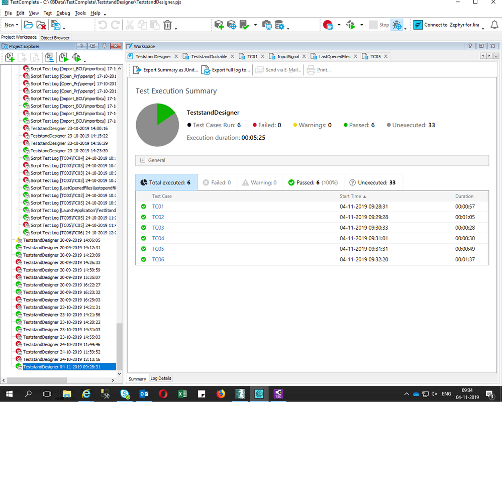Screen dimensions: 502x496
Task: Click the Add Object cube icon with green plus
Action: 219,25
